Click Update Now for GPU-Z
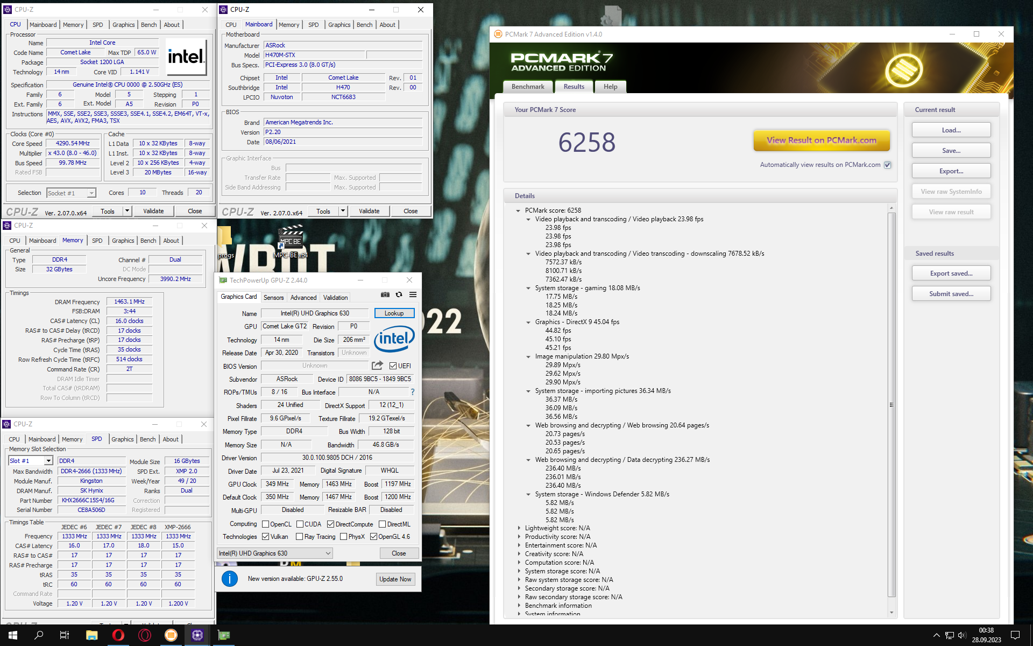 tap(395, 579)
